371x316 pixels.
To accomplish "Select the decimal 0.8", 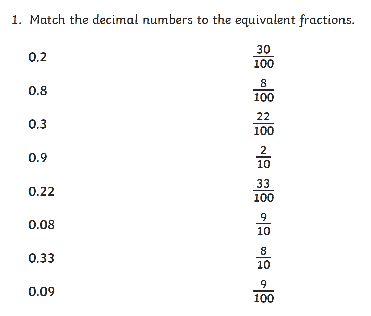I will (38, 91).
